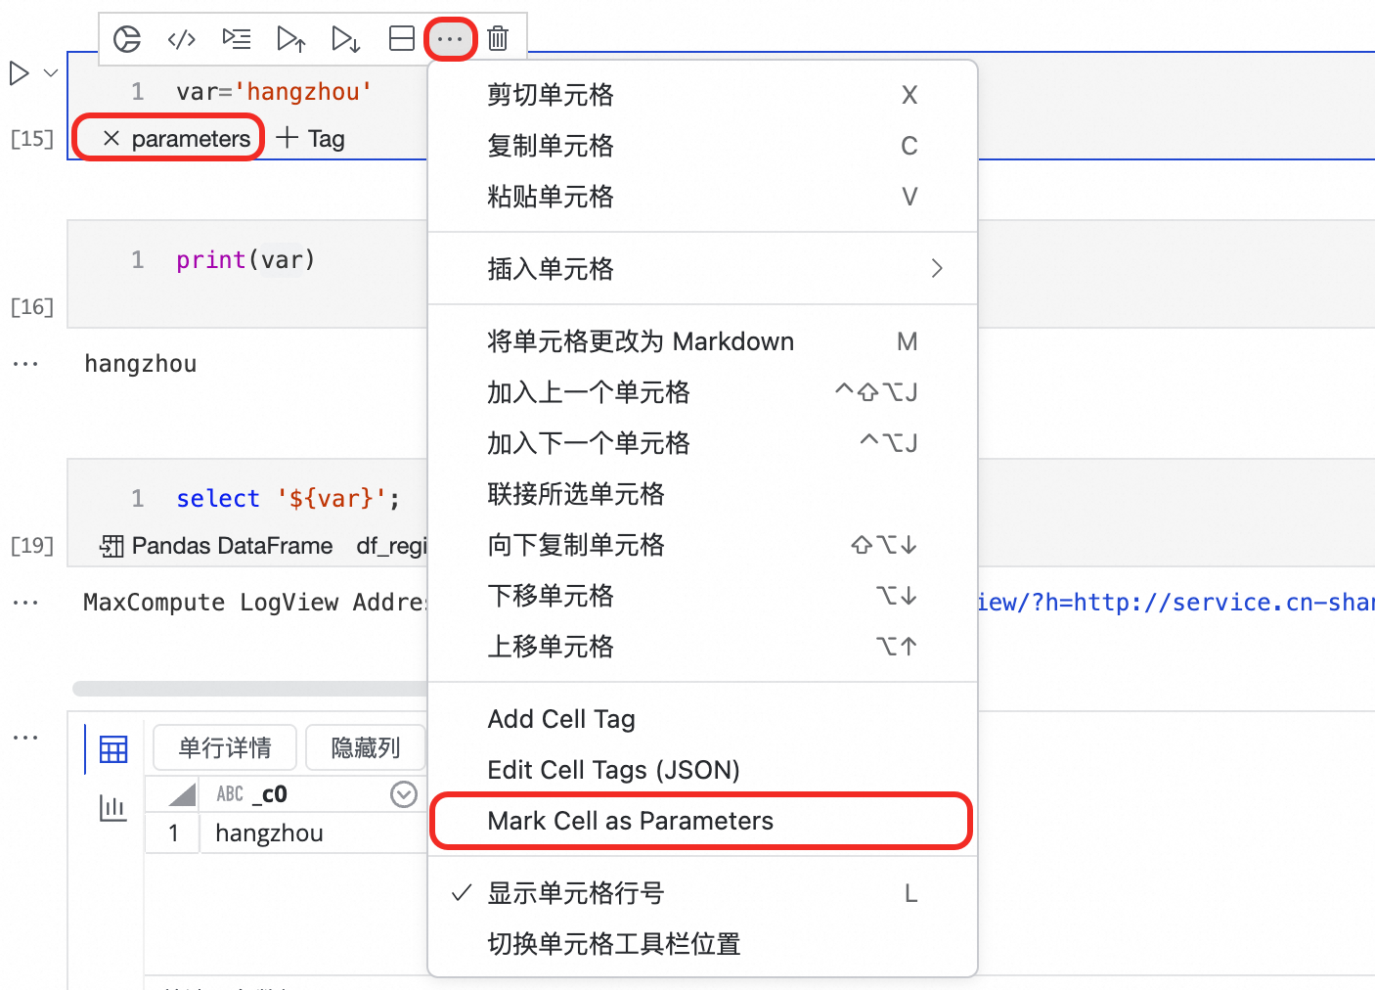This screenshot has width=1375, height=990.
Task: Click Mark Cell as Parameters
Action: [702, 821]
